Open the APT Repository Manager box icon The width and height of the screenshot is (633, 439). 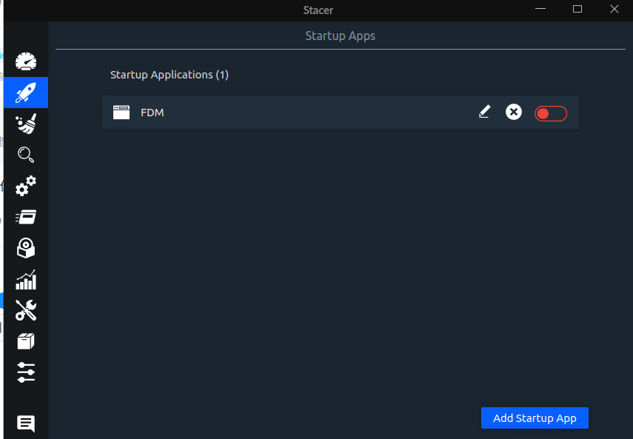(26, 341)
